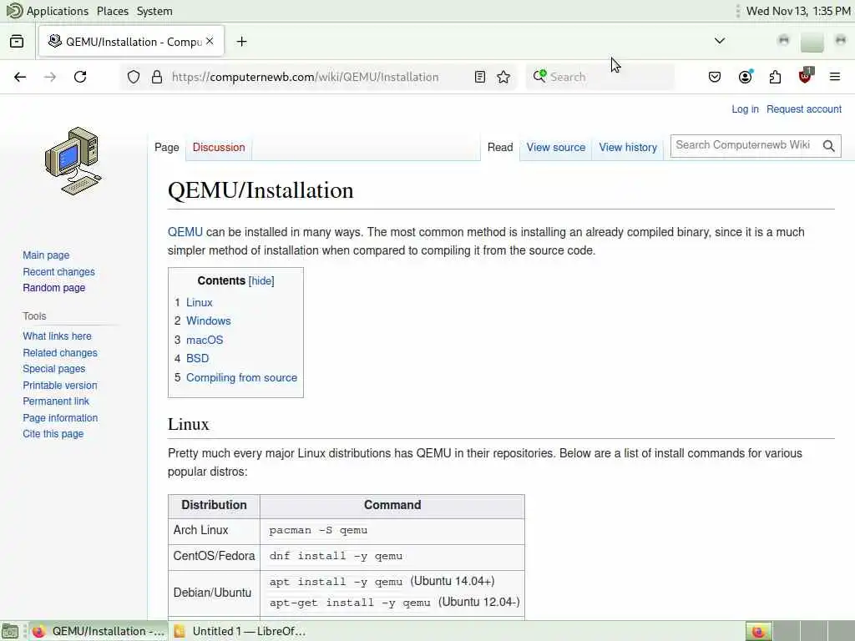The width and height of the screenshot is (855, 641).
Task: Reload the current page
Action: (80, 77)
